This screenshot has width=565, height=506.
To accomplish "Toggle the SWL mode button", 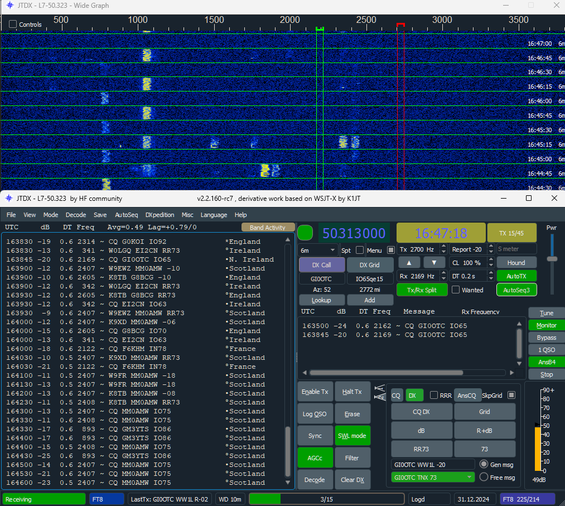I will pyautogui.click(x=352, y=435).
